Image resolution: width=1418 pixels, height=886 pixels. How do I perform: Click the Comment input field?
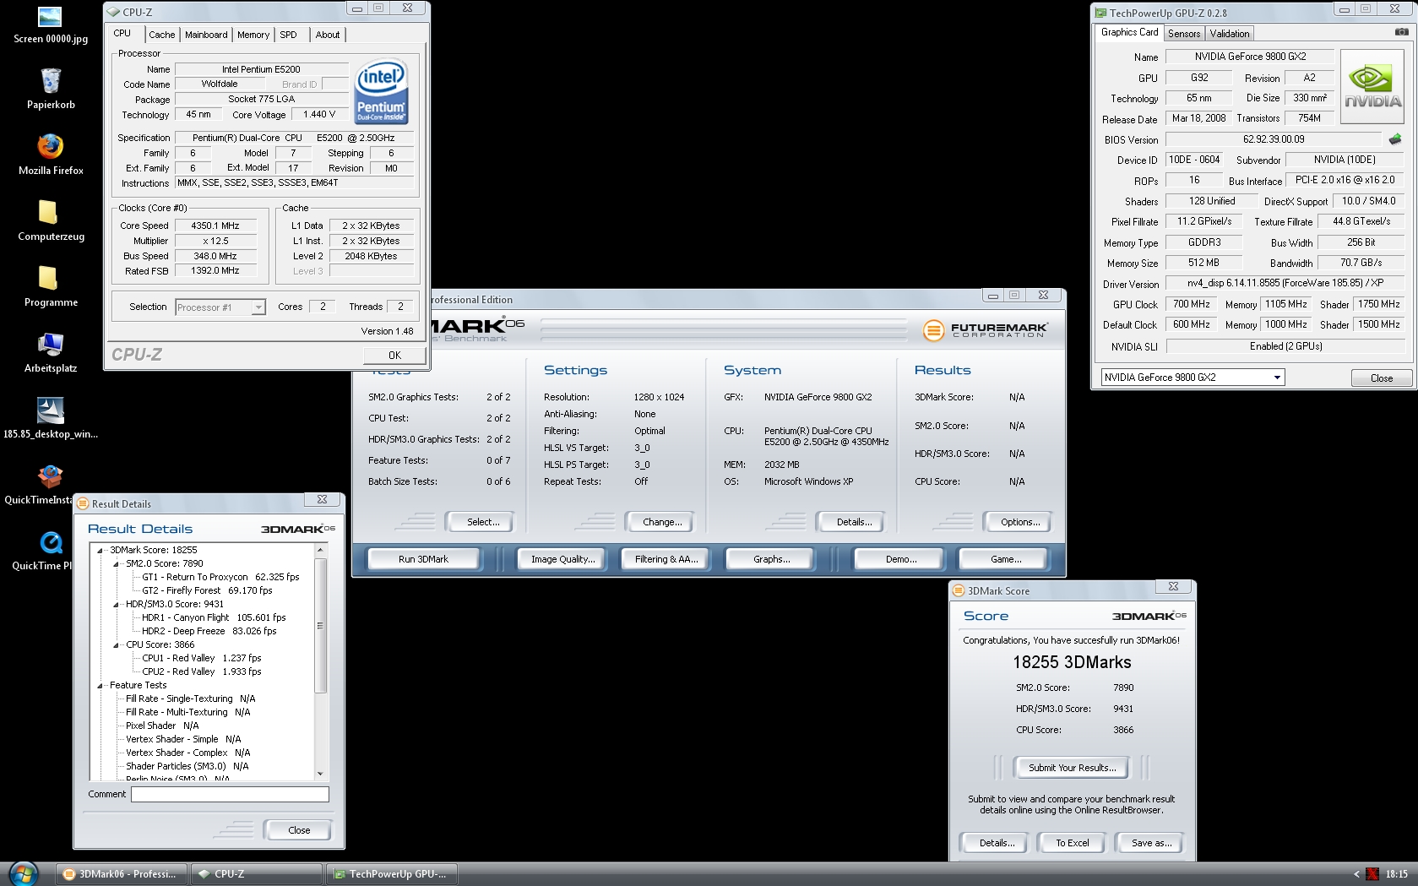click(230, 794)
